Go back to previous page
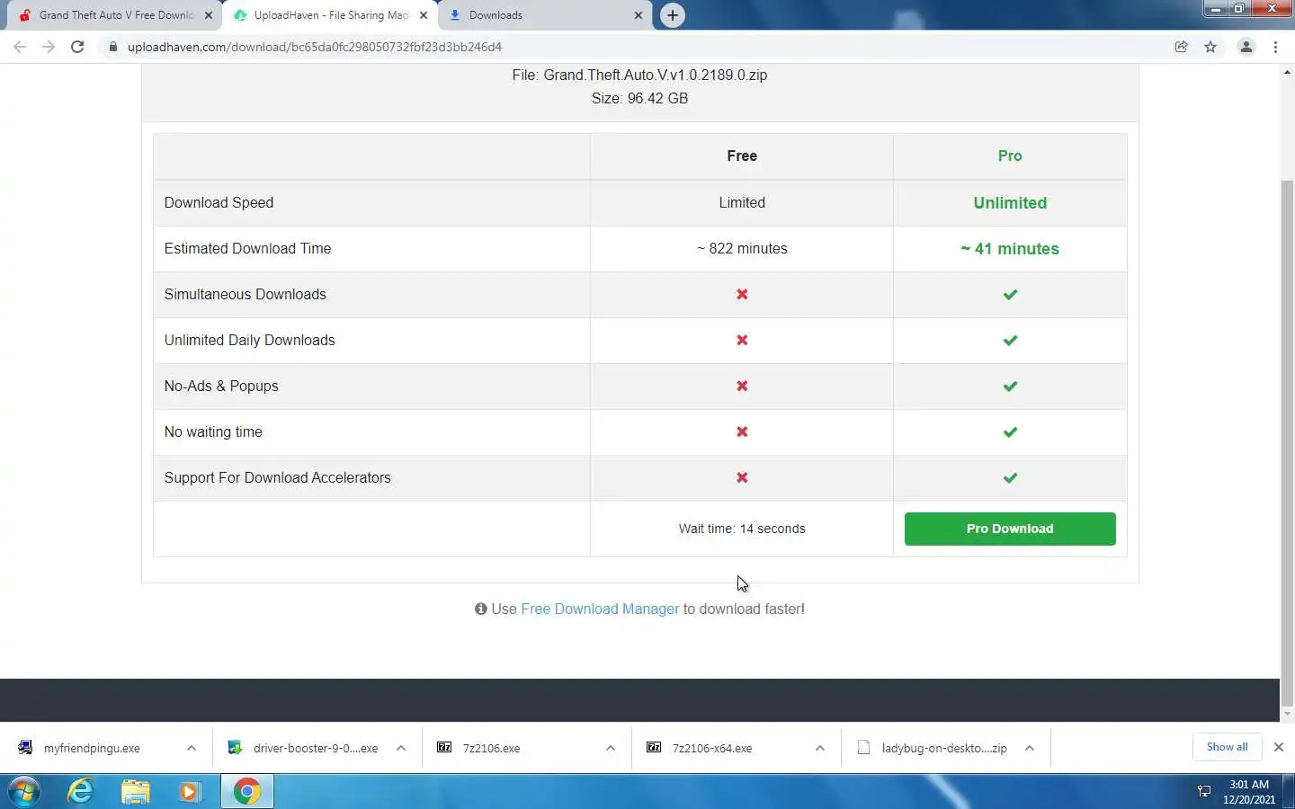 click(x=20, y=47)
